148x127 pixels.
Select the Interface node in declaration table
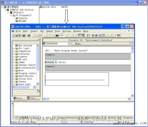(x=52, y=43)
